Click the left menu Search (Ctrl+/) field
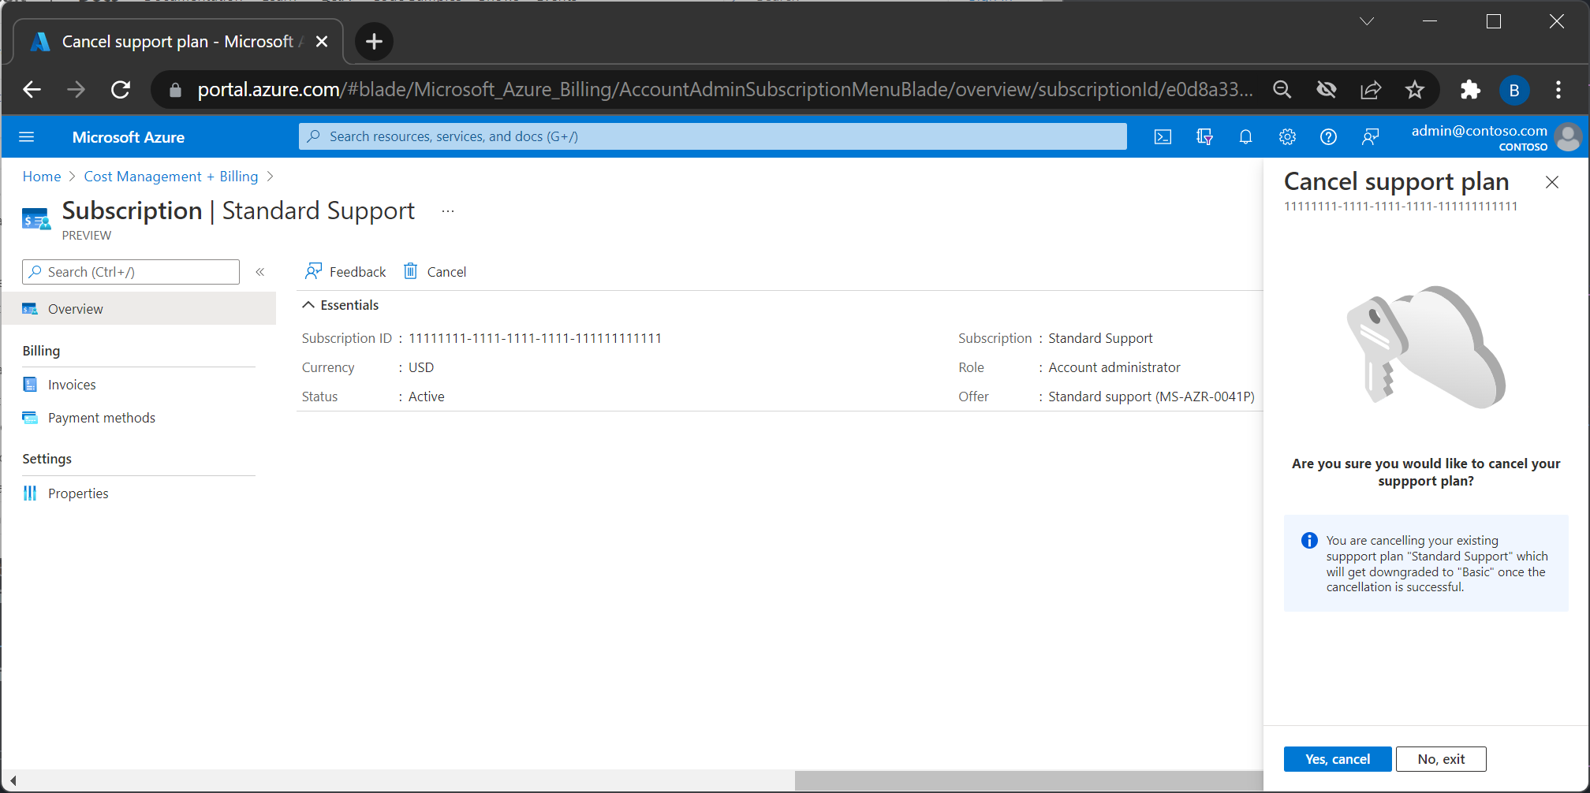 coord(131,272)
